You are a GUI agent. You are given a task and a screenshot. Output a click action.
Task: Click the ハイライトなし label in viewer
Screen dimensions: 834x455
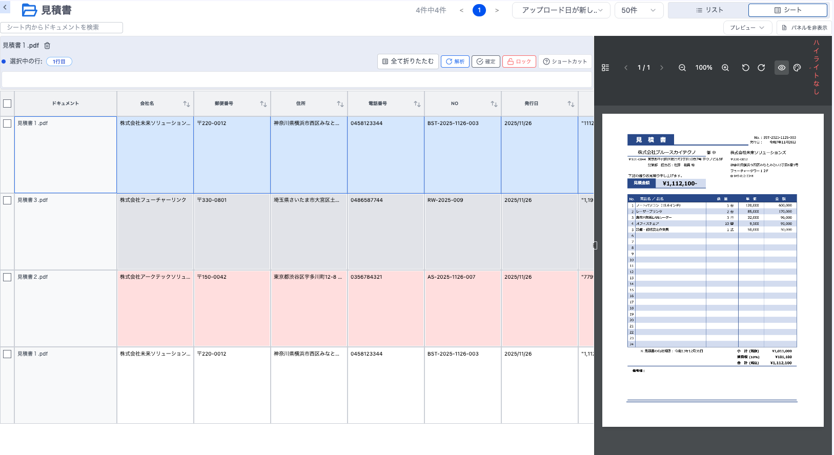(x=816, y=67)
